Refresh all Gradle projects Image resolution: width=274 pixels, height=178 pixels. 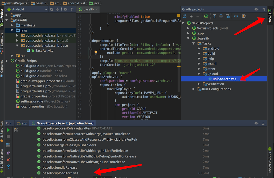pos(185,17)
